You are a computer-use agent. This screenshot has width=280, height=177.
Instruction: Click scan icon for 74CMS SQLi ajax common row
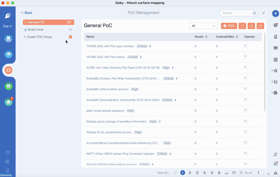(x=246, y=46)
